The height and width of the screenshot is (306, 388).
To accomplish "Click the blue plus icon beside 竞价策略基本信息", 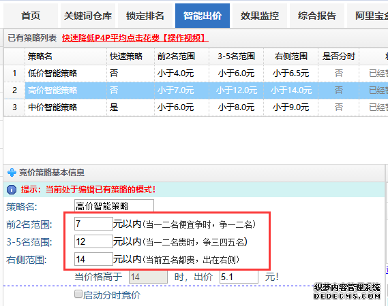I will (12, 172).
